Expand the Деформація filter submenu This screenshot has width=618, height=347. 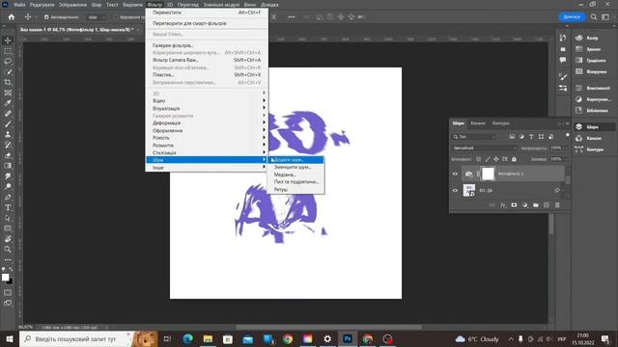pyautogui.click(x=207, y=123)
